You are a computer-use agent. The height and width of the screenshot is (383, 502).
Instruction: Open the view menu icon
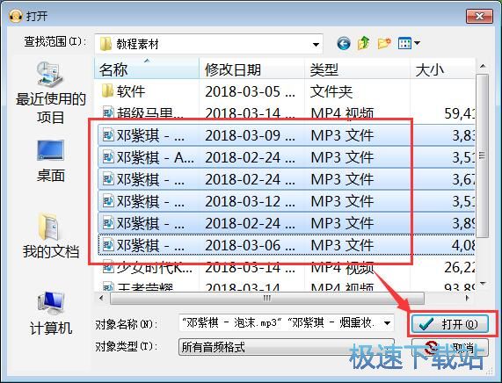(409, 43)
